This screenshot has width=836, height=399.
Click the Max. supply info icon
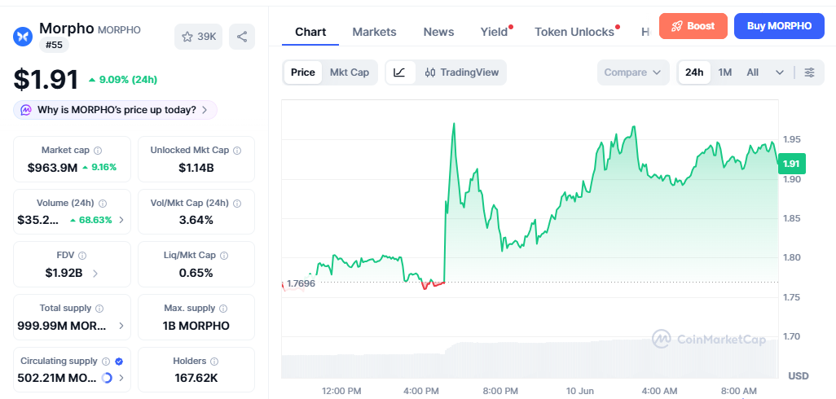[223, 309]
